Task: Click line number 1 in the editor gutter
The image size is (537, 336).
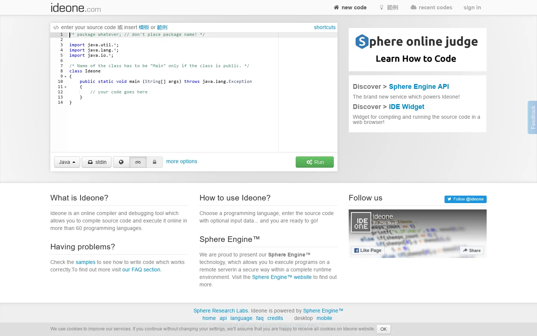Action: (x=62, y=34)
